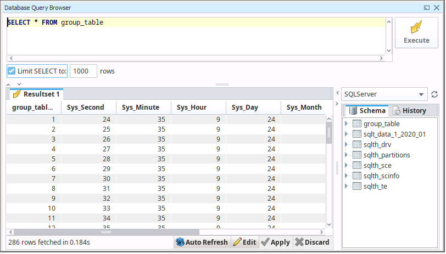The image size is (446, 254).
Task: Open the SQLServer database connection dropdown
Action: point(384,94)
